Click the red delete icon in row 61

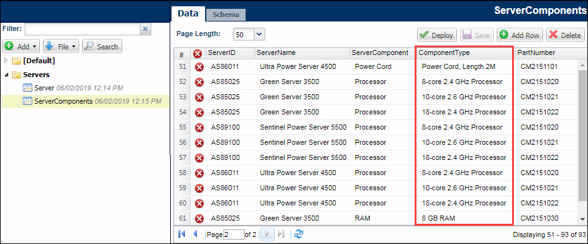click(199, 219)
